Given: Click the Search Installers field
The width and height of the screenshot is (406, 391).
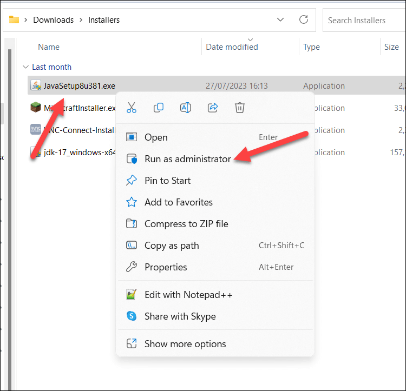Looking at the screenshot, I should click(x=364, y=20).
